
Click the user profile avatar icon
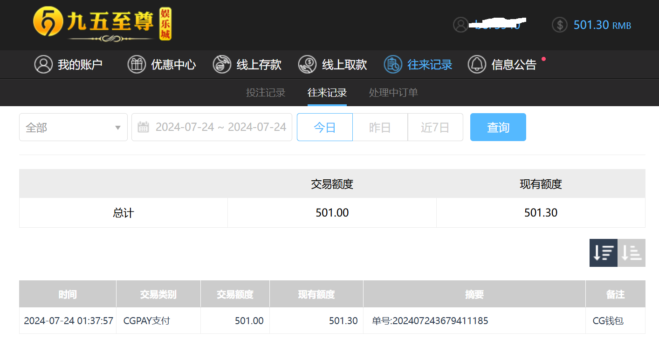460,25
